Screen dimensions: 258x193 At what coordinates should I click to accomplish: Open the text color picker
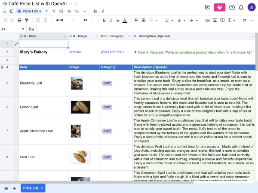[x=125, y=20]
